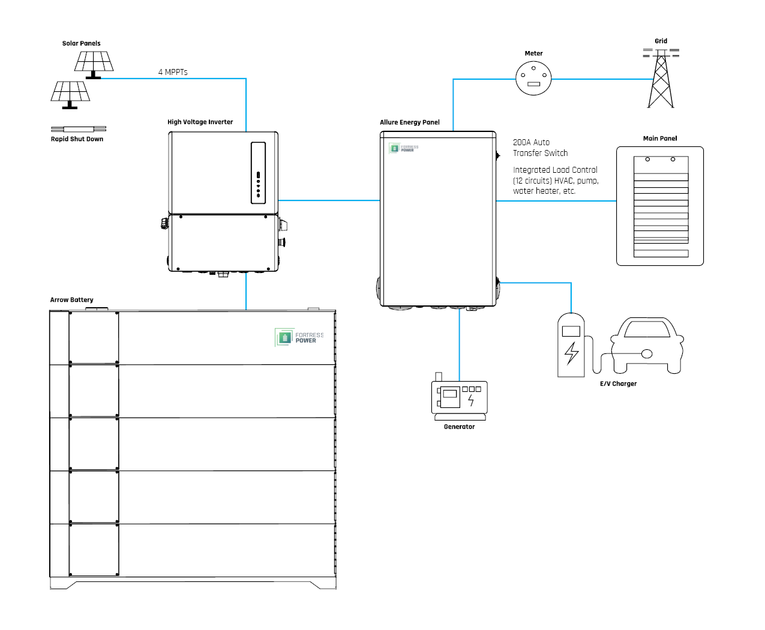Click the Fortress Power logo on Allure panel
Viewport: 765px width, 630px height.
click(x=404, y=148)
